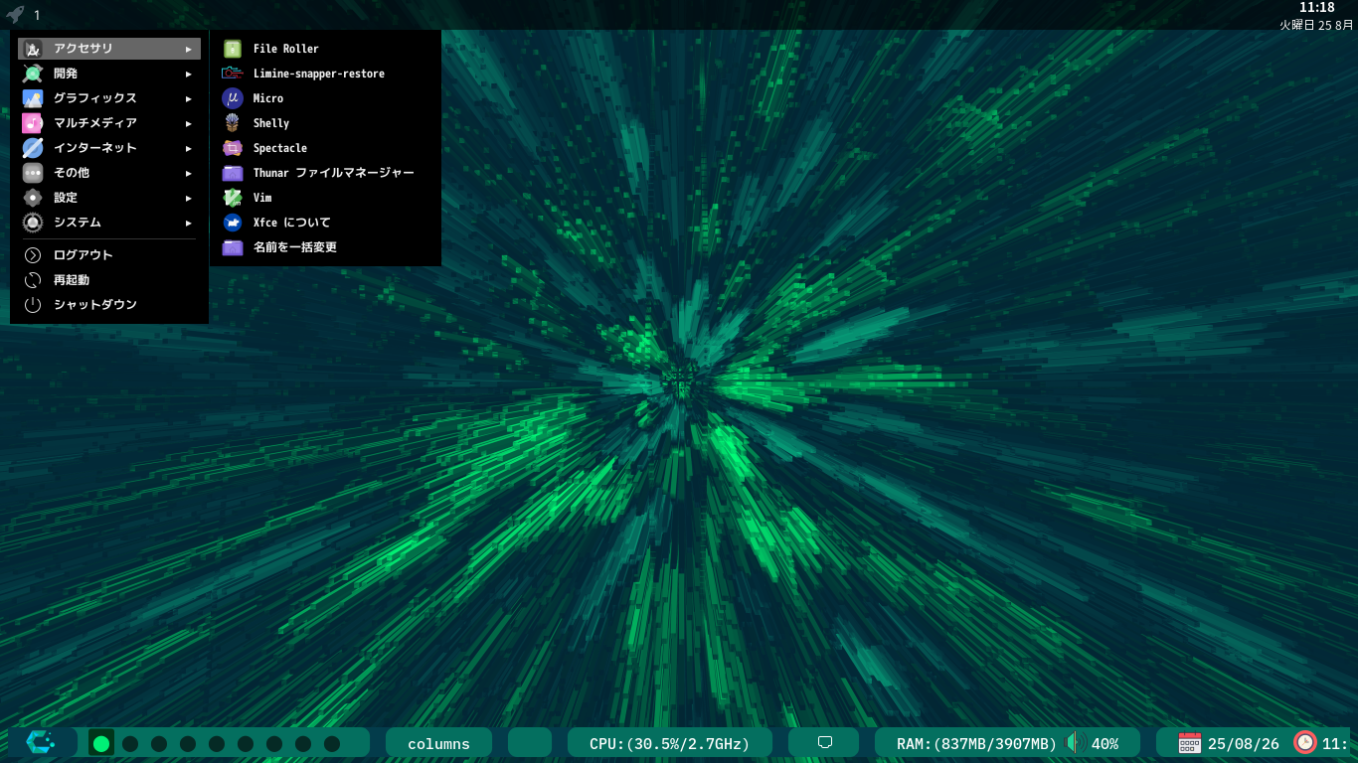Click workspace number 1 in top bar
Image resolution: width=1358 pixels, height=763 pixels.
[37, 15]
